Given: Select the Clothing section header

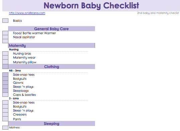Looking at the screenshot, I should pos(52,67).
